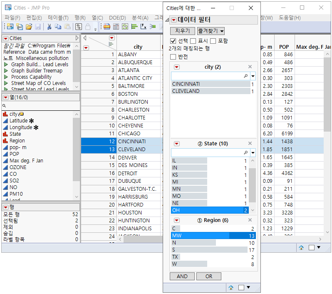This screenshot has width=332, height=294.
Task: Run the Street Map of CO Levels script
Action: 6,83
